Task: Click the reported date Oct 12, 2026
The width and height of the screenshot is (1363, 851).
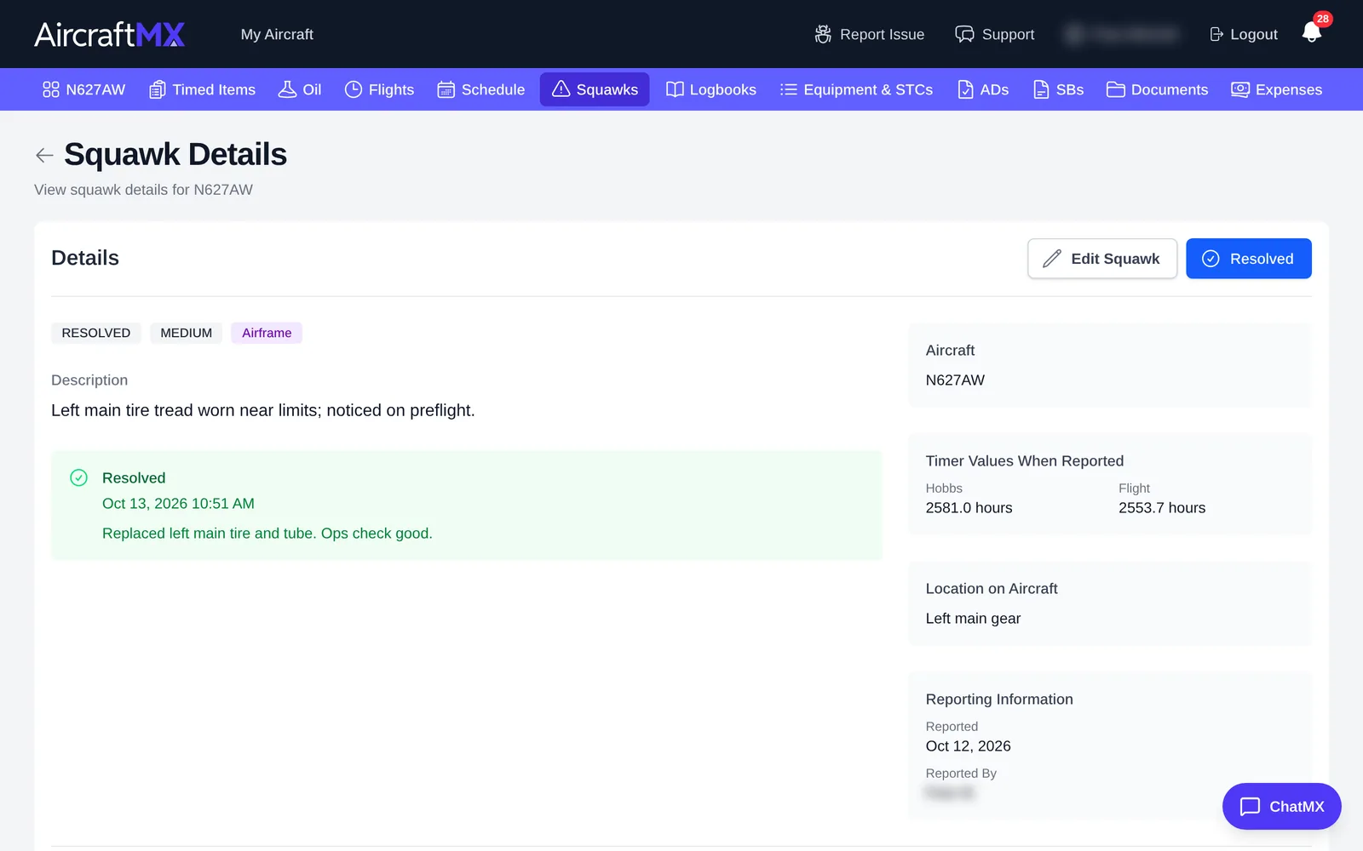Action: pyautogui.click(x=969, y=746)
